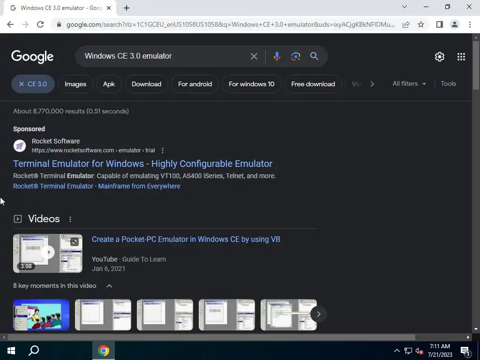The width and height of the screenshot is (480, 360).
Task: Select the For windows 10 chip
Action: point(251,84)
